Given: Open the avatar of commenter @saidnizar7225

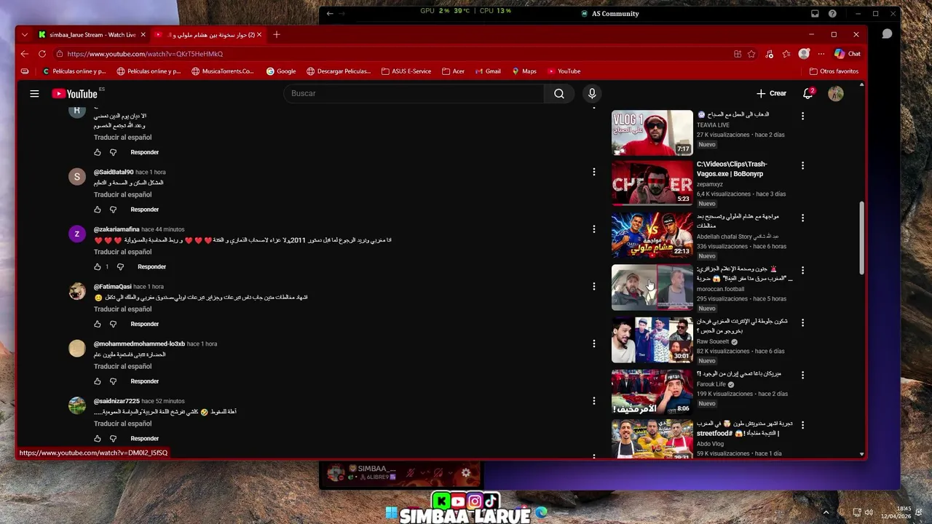Looking at the screenshot, I should pyautogui.click(x=77, y=406).
